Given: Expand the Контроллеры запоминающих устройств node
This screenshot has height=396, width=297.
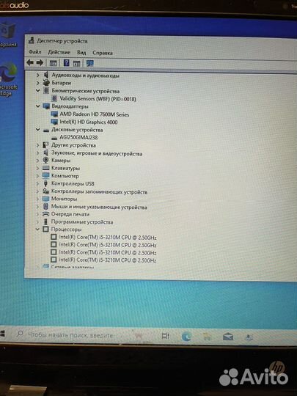Looking at the screenshot, I should coord(37,191).
